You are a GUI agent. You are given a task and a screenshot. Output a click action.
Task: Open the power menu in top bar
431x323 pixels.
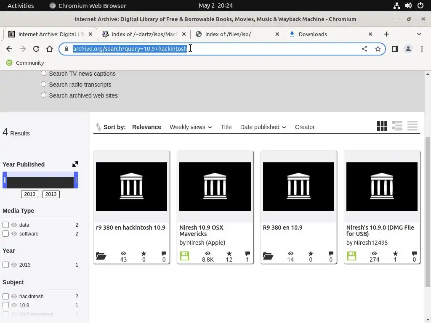click(420, 5)
